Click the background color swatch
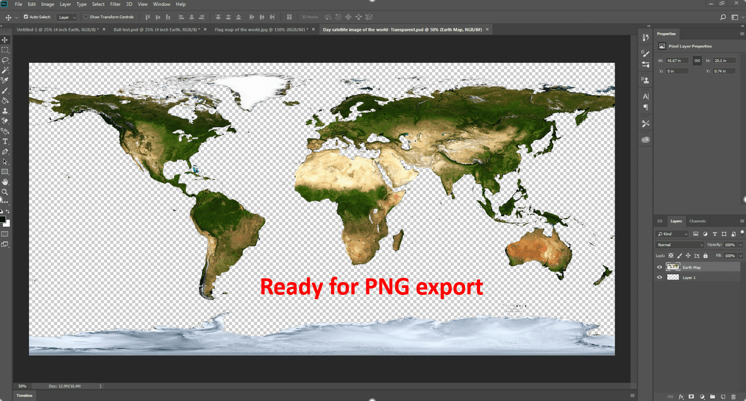This screenshot has width=746, height=401. coord(6,223)
